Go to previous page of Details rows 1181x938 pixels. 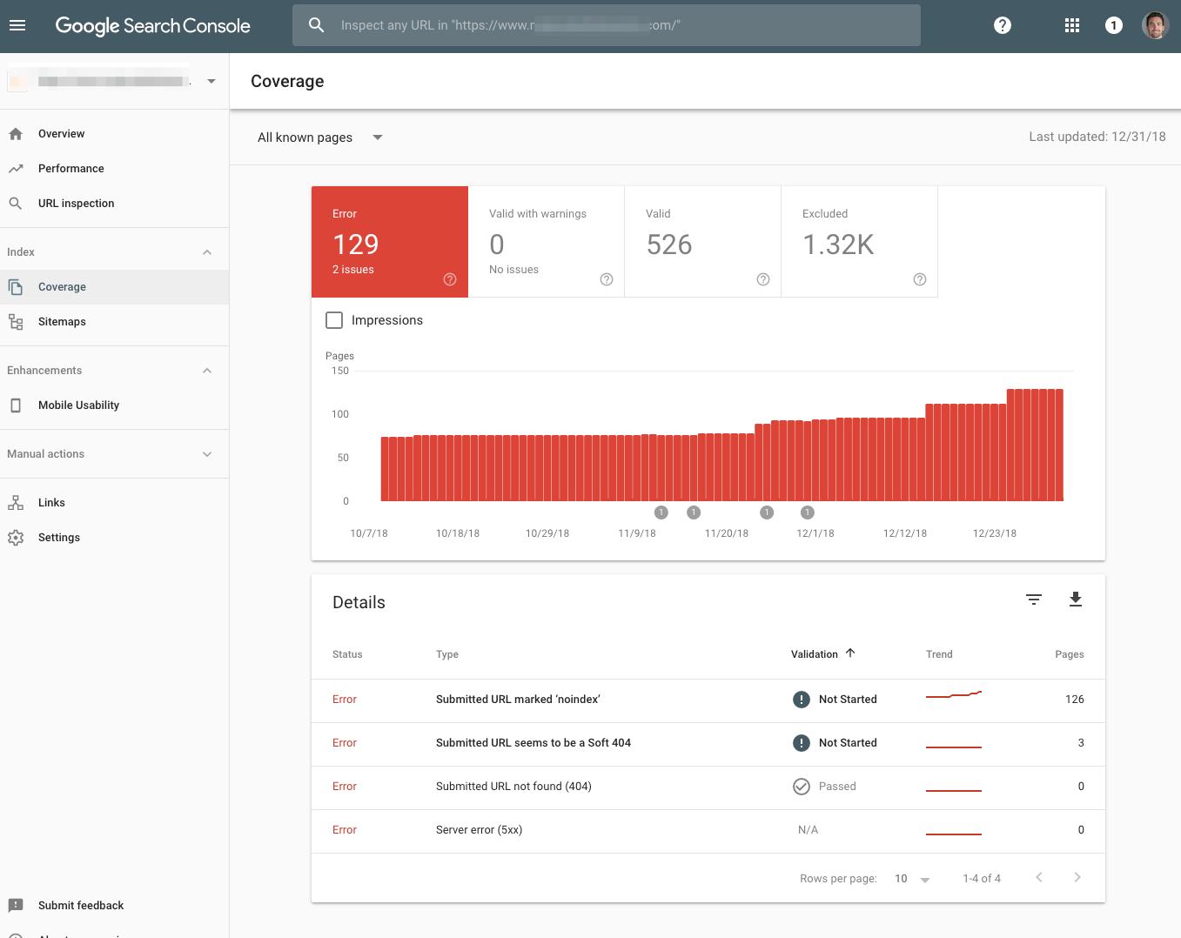point(1039,877)
